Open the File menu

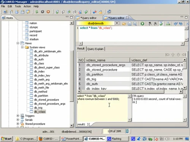pyautogui.click(x=3, y=6)
